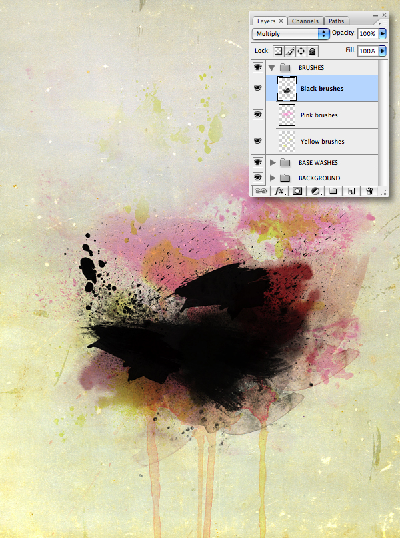Image resolution: width=400 pixels, height=538 pixels.
Task: Click the trash Delete layer icon
Action: [x=369, y=191]
